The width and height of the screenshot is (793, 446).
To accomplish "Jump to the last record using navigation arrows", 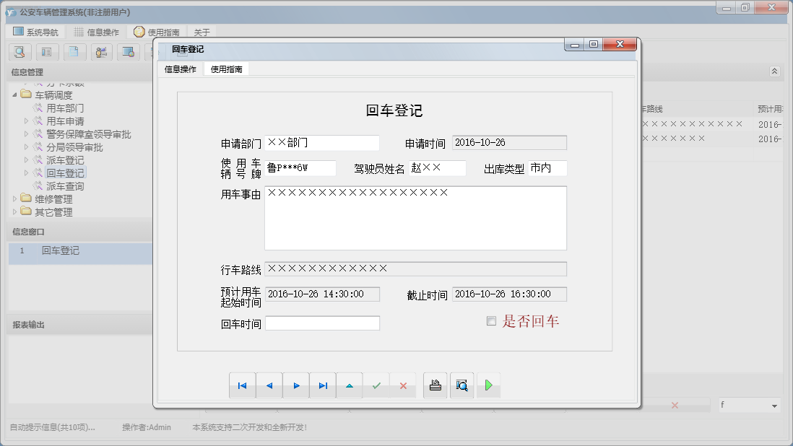I will pyautogui.click(x=322, y=385).
